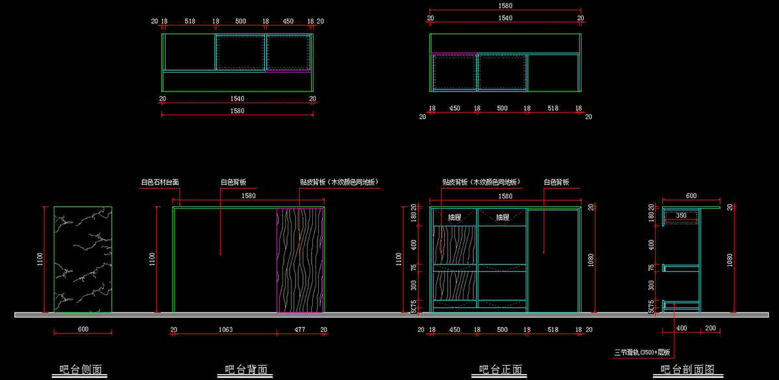Click the 吧台侧面 view title
Image resolution: width=779 pixels, height=380 pixels.
pos(78,370)
